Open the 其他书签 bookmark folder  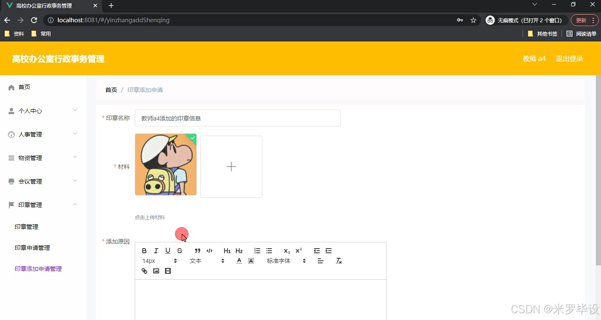[x=543, y=34]
